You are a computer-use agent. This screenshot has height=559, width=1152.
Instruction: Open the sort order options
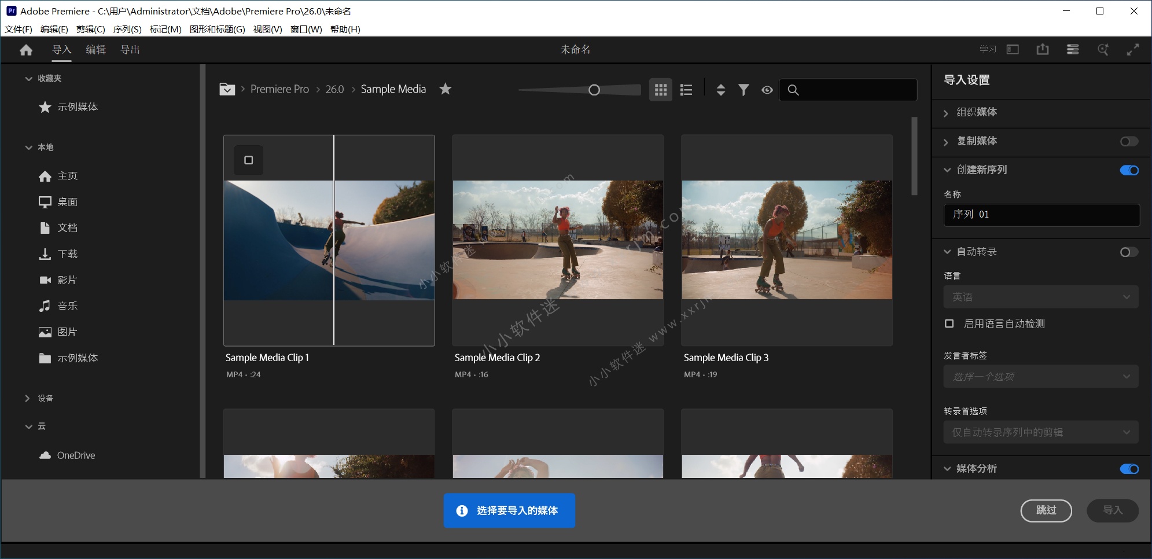[720, 90]
